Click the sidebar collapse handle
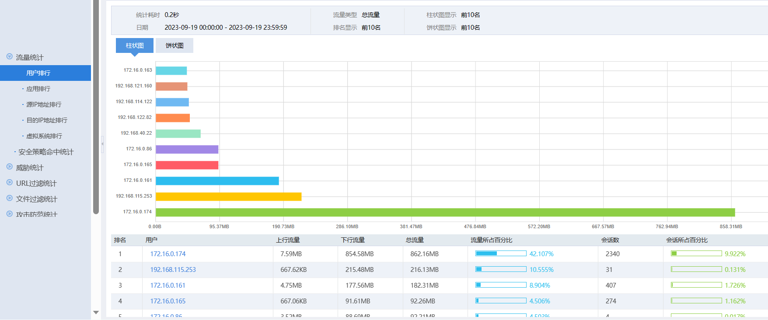The height and width of the screenshot is (320, 768). [102, 143]
